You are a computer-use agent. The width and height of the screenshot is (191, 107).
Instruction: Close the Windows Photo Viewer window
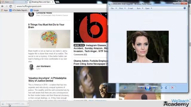tap(184, 4)
